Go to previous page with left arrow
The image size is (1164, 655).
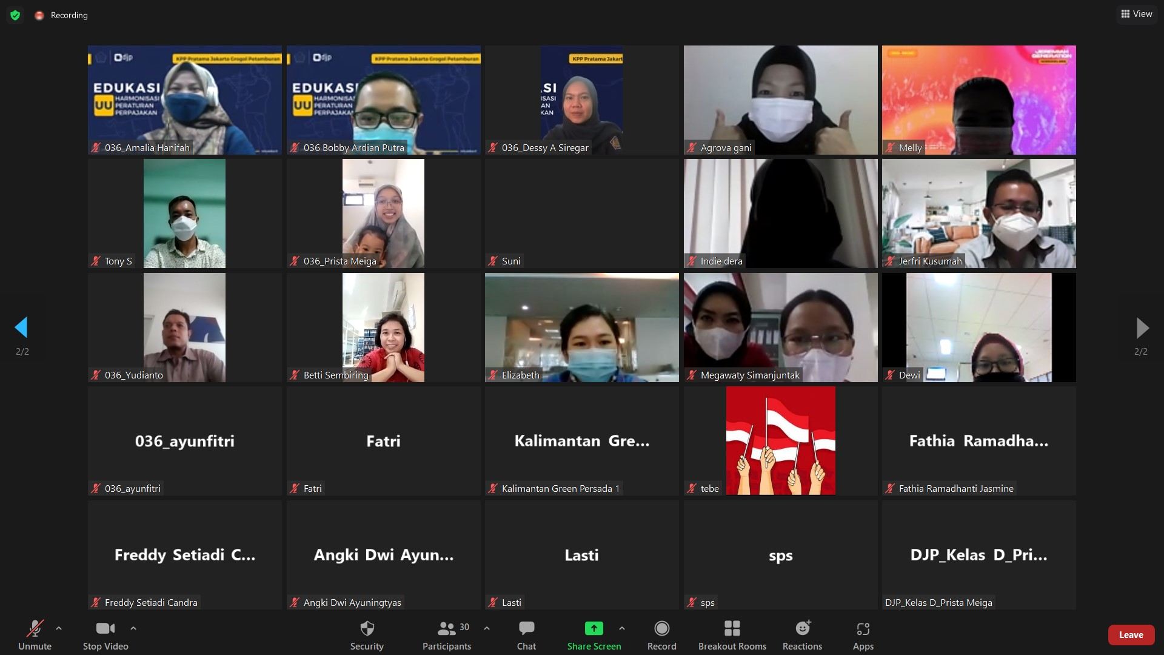[21, 327]
